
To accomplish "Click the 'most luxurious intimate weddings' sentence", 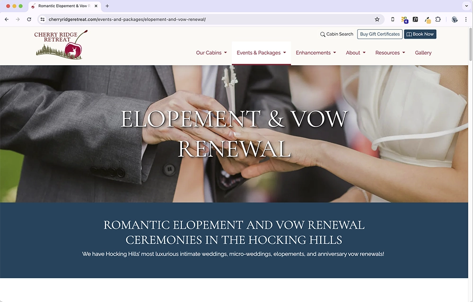I will click(x=233, y=254).
